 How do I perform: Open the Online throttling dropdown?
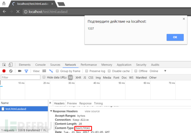click(158, 71)
